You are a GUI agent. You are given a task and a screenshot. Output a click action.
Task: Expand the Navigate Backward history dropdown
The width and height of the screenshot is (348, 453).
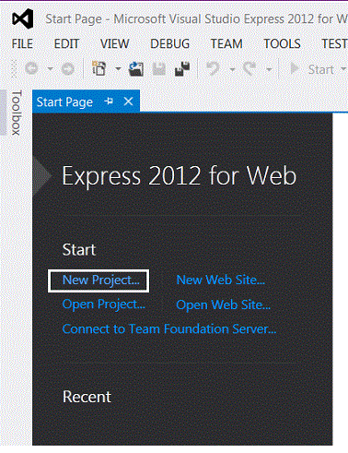click(50, 69)
